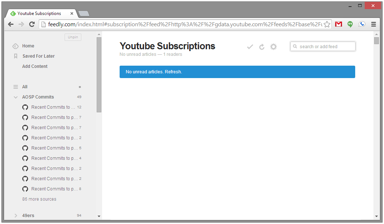Reload the page in the browser
Screen dimensions: 384x224
tap(32, 24)
